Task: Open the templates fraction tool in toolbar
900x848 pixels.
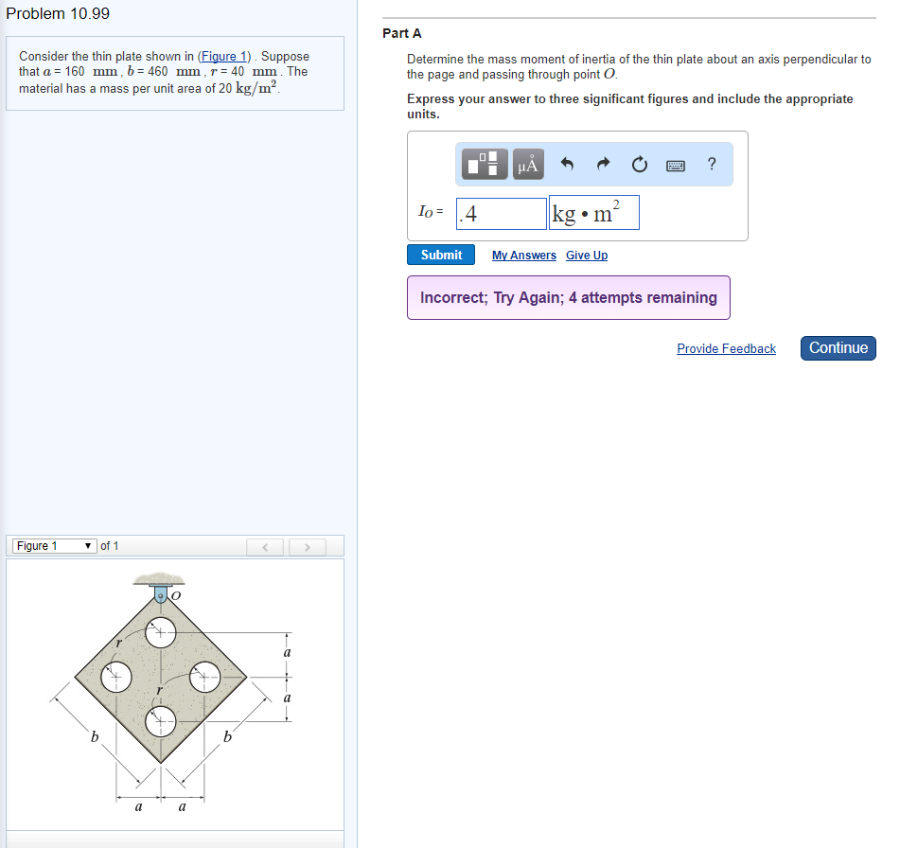Action: (x=485, y=164)
